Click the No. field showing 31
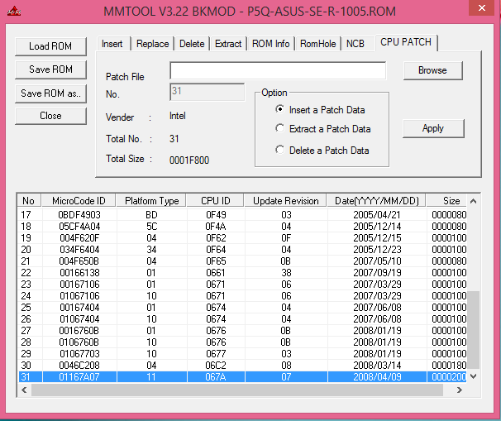 tap(207, 92)
